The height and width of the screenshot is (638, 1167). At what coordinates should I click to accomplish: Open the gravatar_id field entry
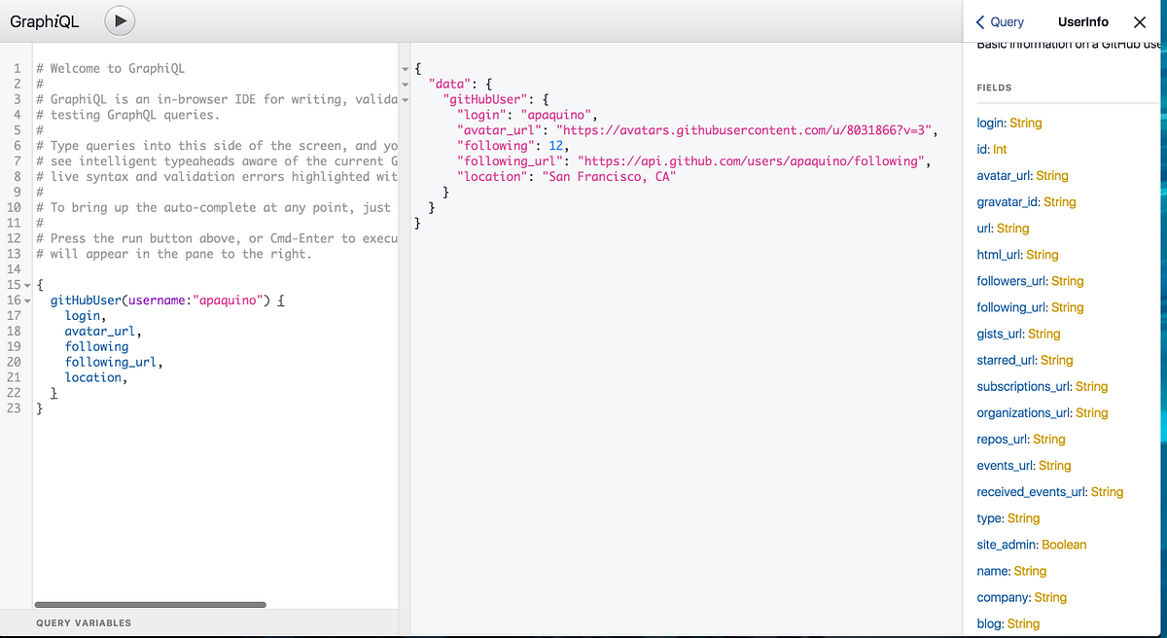1007,201
